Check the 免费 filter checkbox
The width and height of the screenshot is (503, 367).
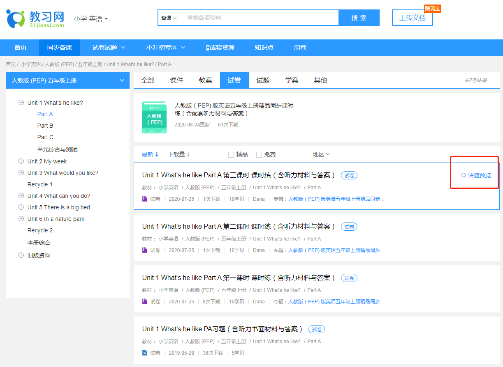click(x=259, y=155)
